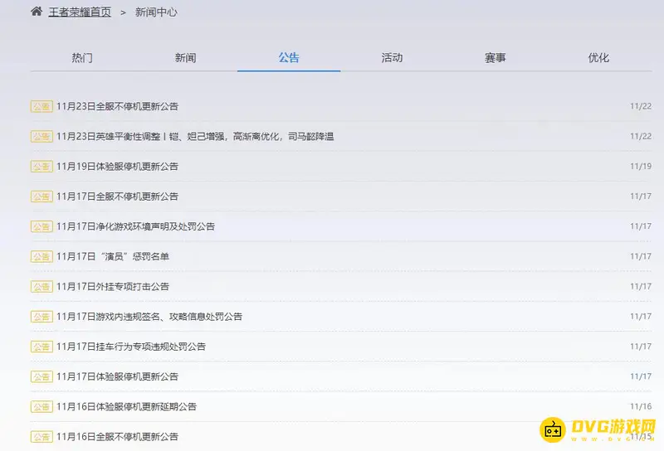This screenshot has height=451, width=664.
Task: Click the 11/19 date text
Action: click(641, 167)
